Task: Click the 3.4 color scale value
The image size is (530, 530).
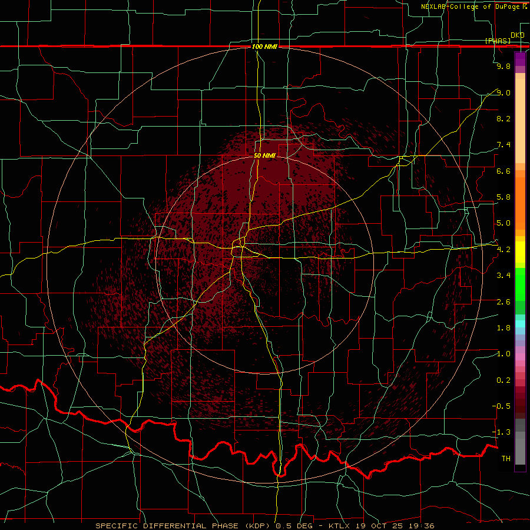Action: pos(503,276)
